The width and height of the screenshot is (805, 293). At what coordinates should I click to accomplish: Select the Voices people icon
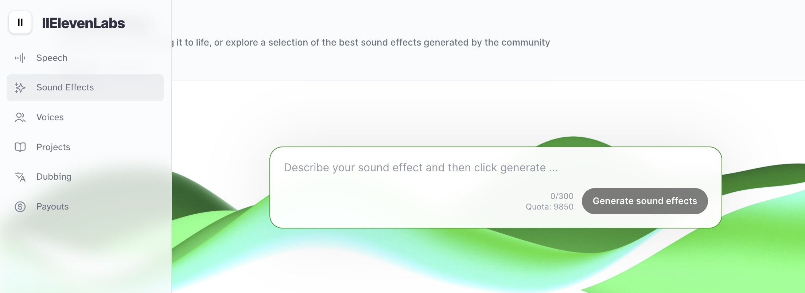20,117
